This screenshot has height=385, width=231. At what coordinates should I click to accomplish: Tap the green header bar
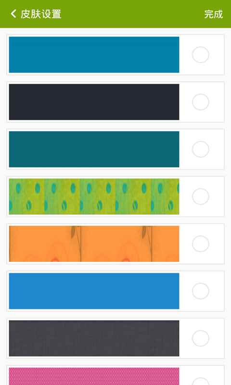[x=115, y=14]
